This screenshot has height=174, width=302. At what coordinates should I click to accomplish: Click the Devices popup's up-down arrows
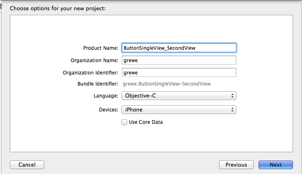[x=233, y=110]
